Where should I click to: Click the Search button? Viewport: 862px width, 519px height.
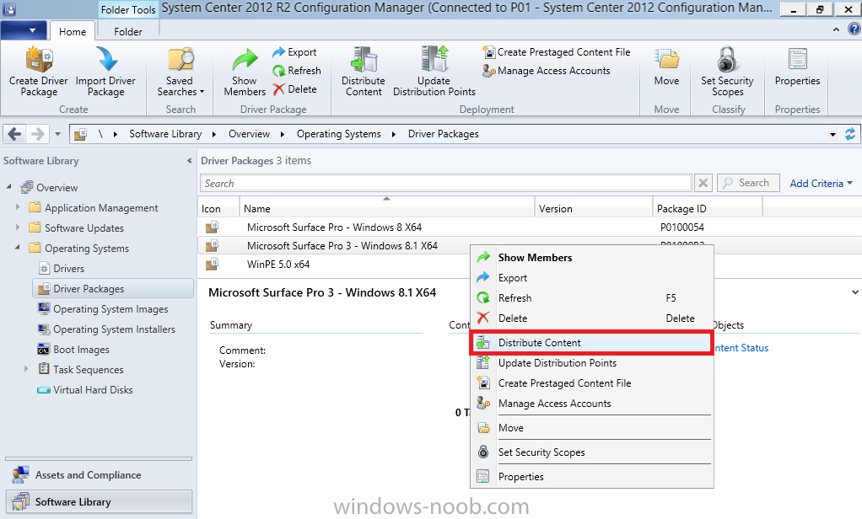point(748,183)
